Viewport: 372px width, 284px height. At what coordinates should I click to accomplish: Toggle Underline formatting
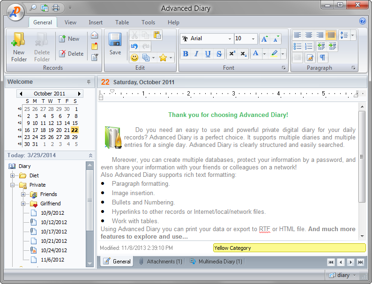208,54
